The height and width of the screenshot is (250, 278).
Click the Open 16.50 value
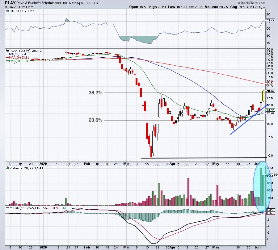pos(138,7)
